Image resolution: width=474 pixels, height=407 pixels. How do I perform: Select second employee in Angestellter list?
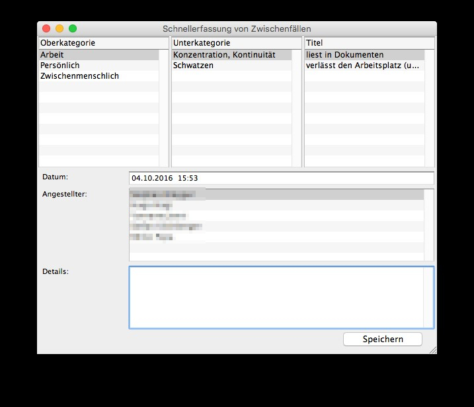276,206
